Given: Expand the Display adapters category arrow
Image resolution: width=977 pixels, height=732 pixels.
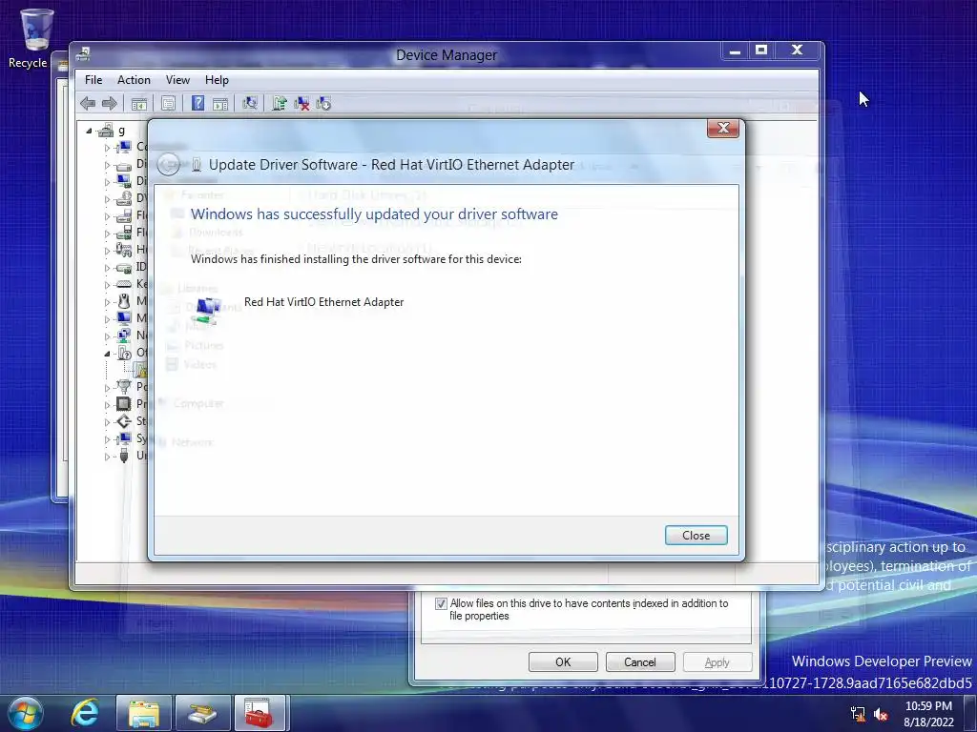Looking at the screenshot, I should 107,182.
